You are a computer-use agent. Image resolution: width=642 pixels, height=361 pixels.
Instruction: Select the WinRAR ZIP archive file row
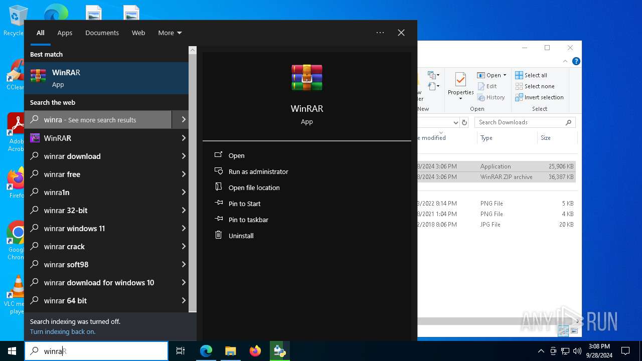tap(497, 177)
